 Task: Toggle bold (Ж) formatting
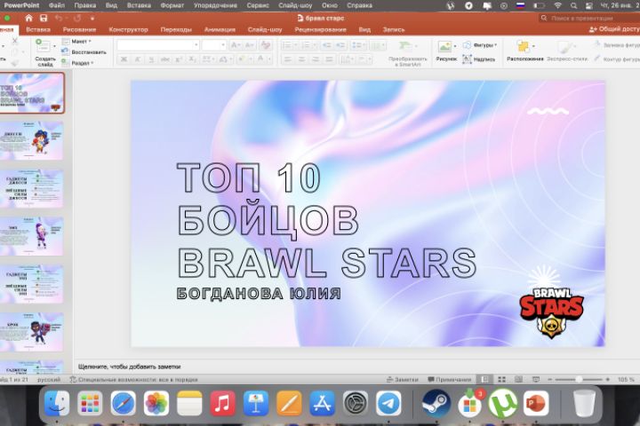(x=124, y=59)
